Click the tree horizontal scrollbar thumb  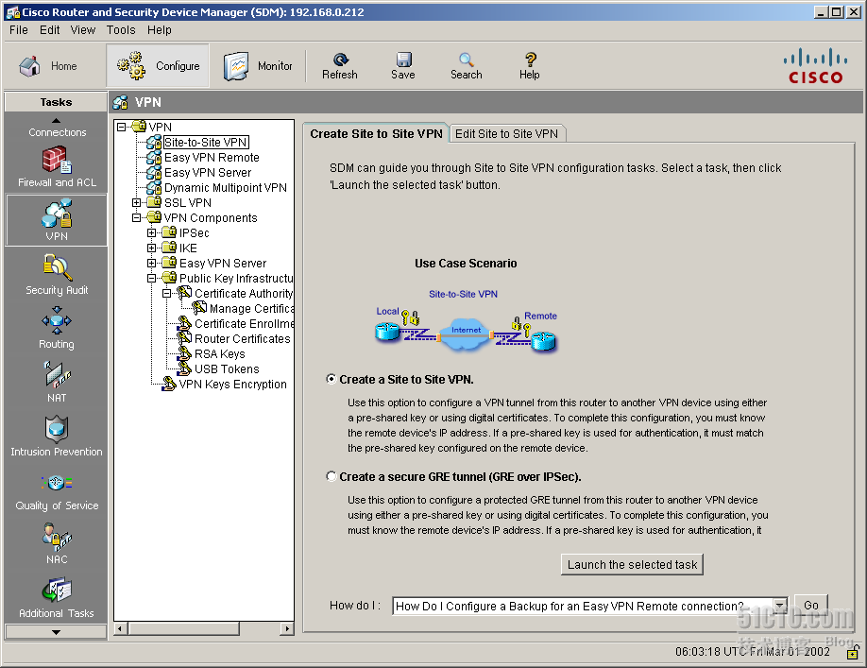(183, 628)
